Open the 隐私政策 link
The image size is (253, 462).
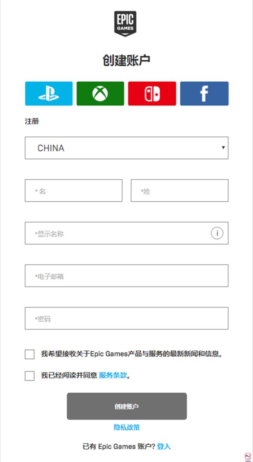tap(126, 427)
